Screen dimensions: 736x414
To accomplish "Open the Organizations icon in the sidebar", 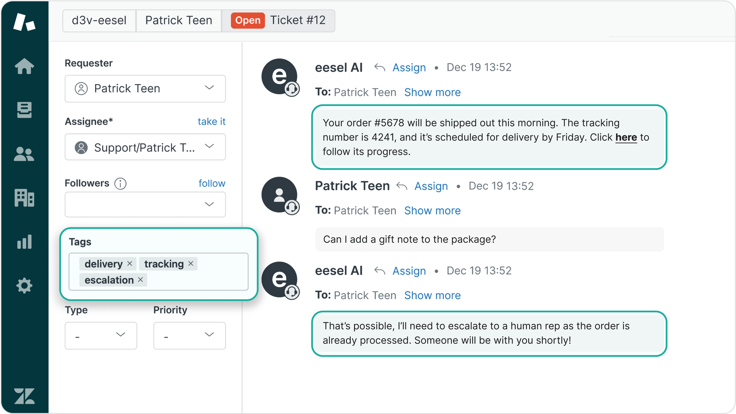I will click(x=24, y=198).
